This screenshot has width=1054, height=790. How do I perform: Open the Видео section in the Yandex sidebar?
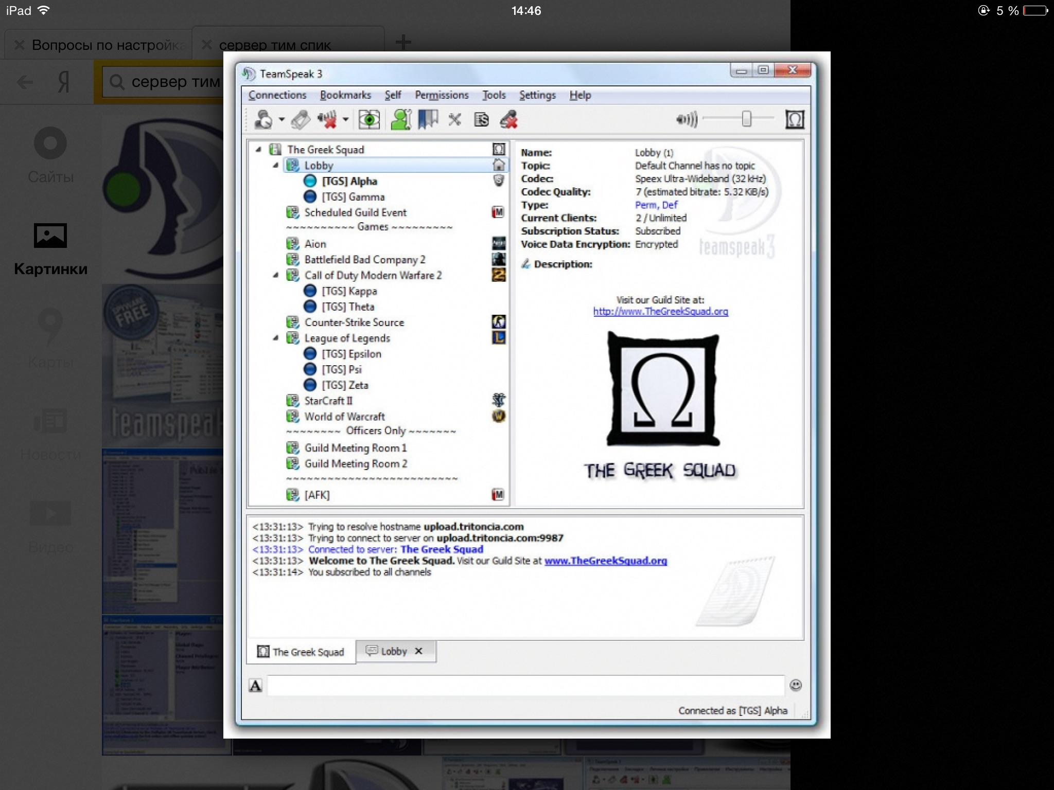(50, 527)
